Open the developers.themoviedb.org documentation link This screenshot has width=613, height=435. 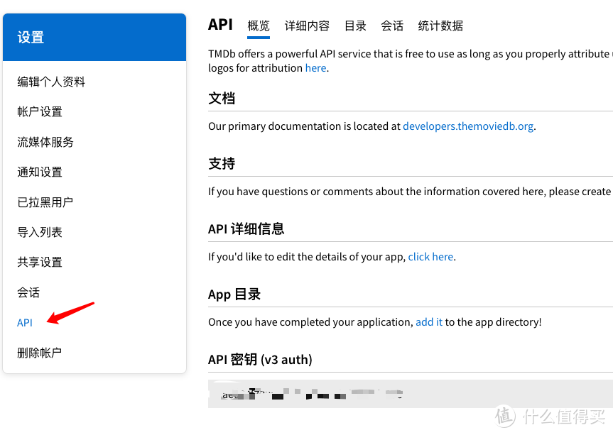tap(467, 126)
